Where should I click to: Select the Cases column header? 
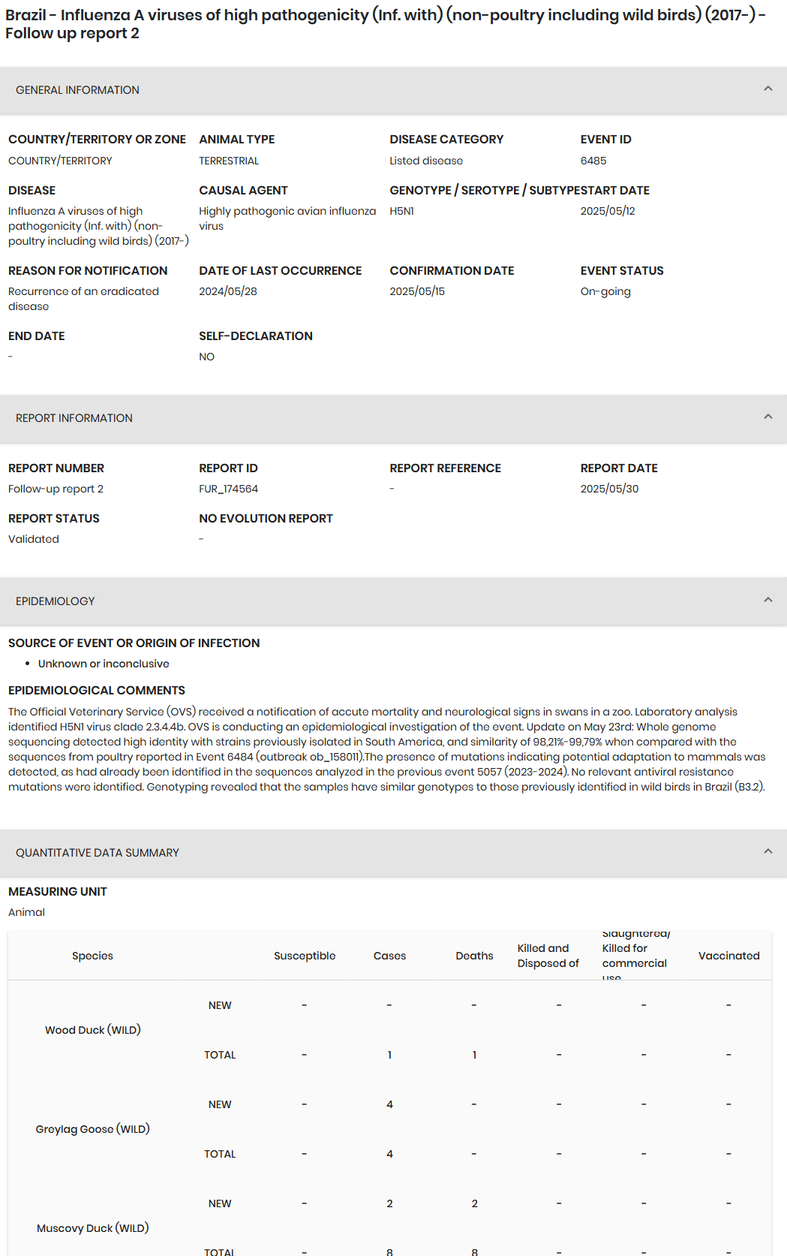click(389, 956)
